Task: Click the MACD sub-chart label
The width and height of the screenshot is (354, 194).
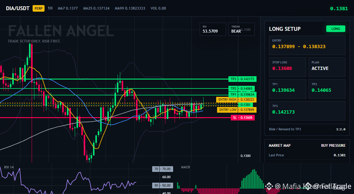Action: pyautogui.click(x=185, y=167)
